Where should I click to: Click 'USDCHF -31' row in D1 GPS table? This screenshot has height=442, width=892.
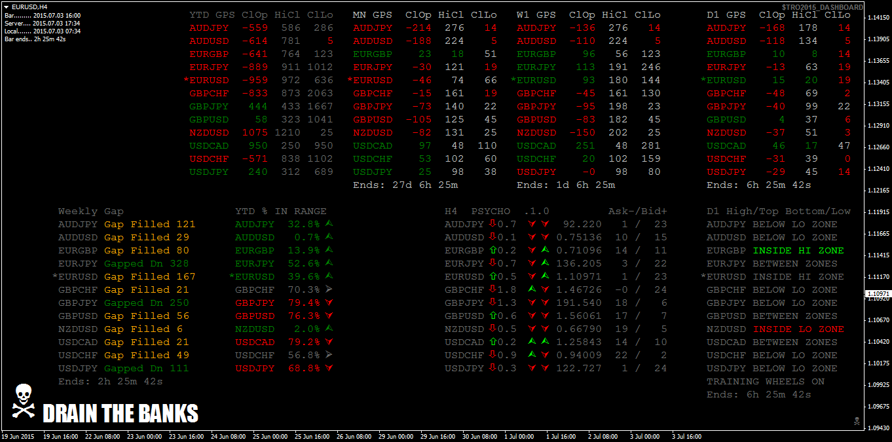(x=779, y=158)
